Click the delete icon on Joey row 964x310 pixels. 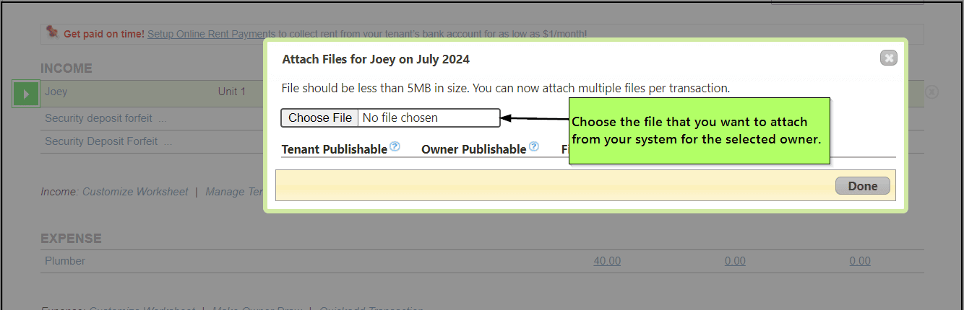pos(931,92)
